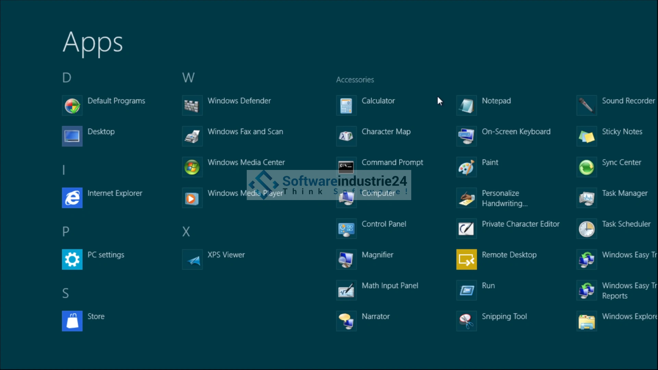Click the Notepad label
Viewport: 658px width, 370px height.
tap(496, 101)
